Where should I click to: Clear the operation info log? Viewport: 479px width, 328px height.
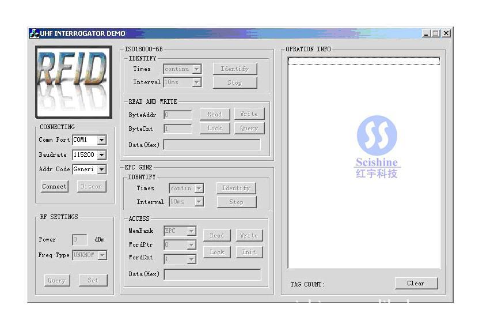(x=416, y=283)
